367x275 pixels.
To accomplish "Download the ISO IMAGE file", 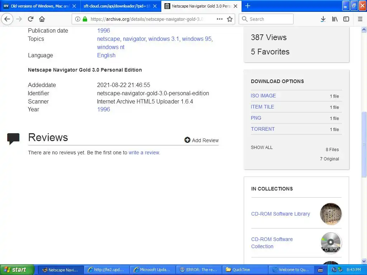I will [x=263, y=96].
